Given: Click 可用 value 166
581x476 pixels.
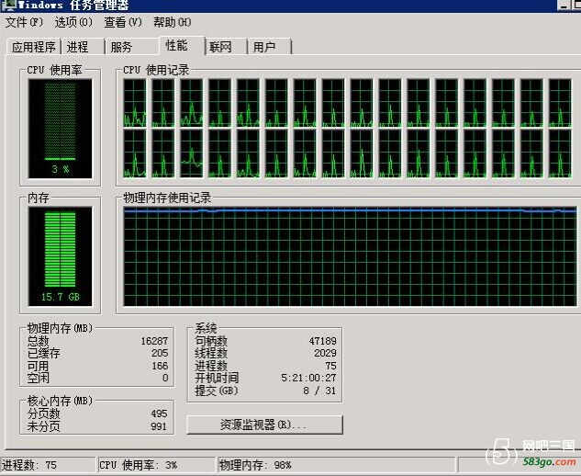Looking at the screenshot, I should (160, 366).
